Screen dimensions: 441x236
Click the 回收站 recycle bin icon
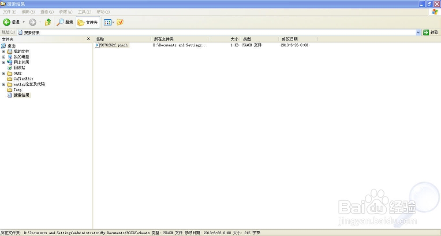(10, 68)
